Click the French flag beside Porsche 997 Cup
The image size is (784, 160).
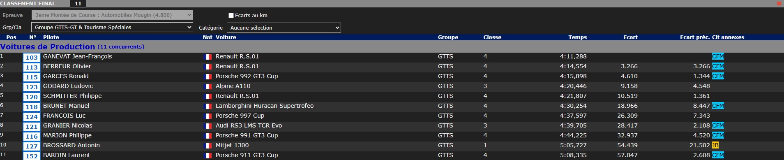pyautogui.click(x=208, y=116)
